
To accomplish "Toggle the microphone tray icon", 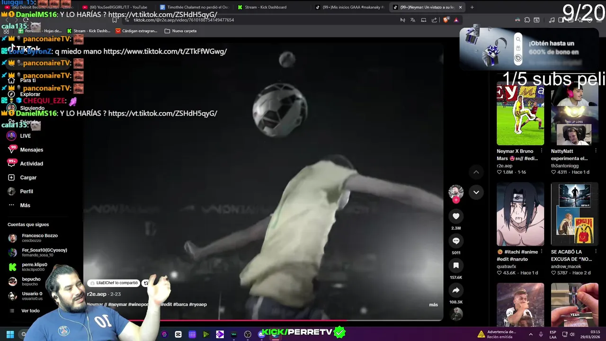I will (x=541, y=334).
